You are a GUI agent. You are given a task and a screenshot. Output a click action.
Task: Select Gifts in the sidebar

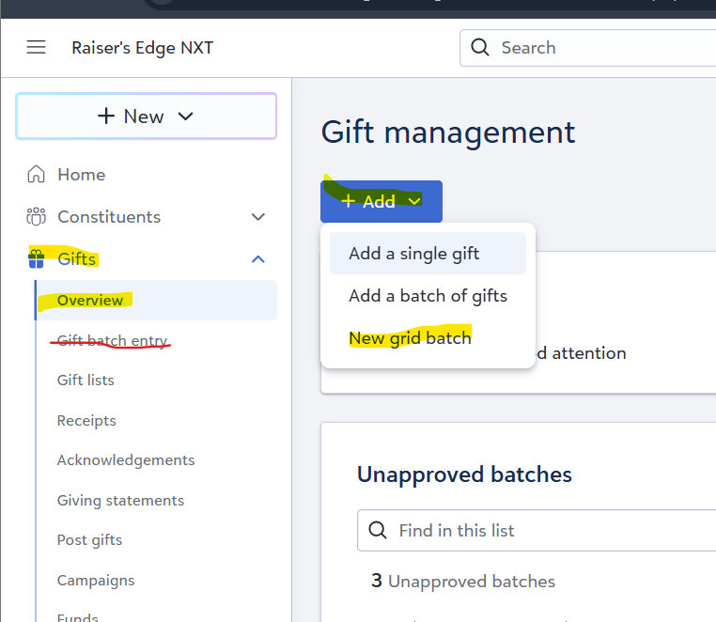coord(76,259)
